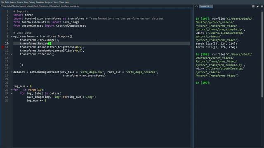Click line number 10 in the gutter
Screen dimensions: 264x148
coord(7,44)
